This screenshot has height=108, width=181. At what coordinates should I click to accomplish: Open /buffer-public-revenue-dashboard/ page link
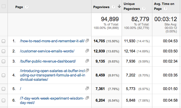(x=48, y=61)
